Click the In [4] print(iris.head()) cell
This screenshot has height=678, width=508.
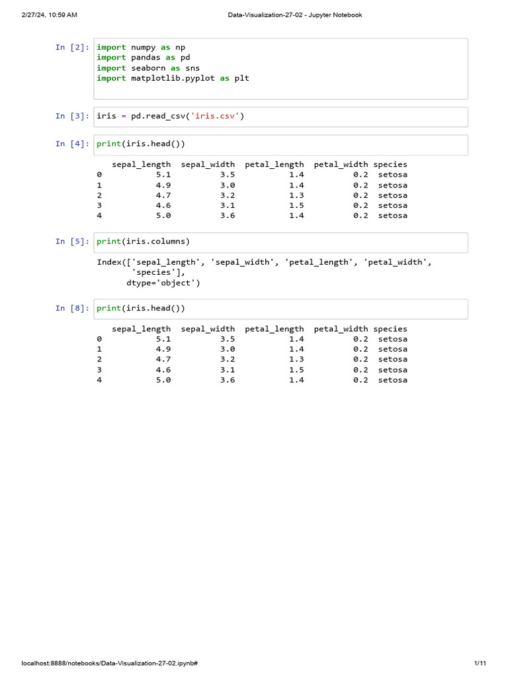coord(280,145)
